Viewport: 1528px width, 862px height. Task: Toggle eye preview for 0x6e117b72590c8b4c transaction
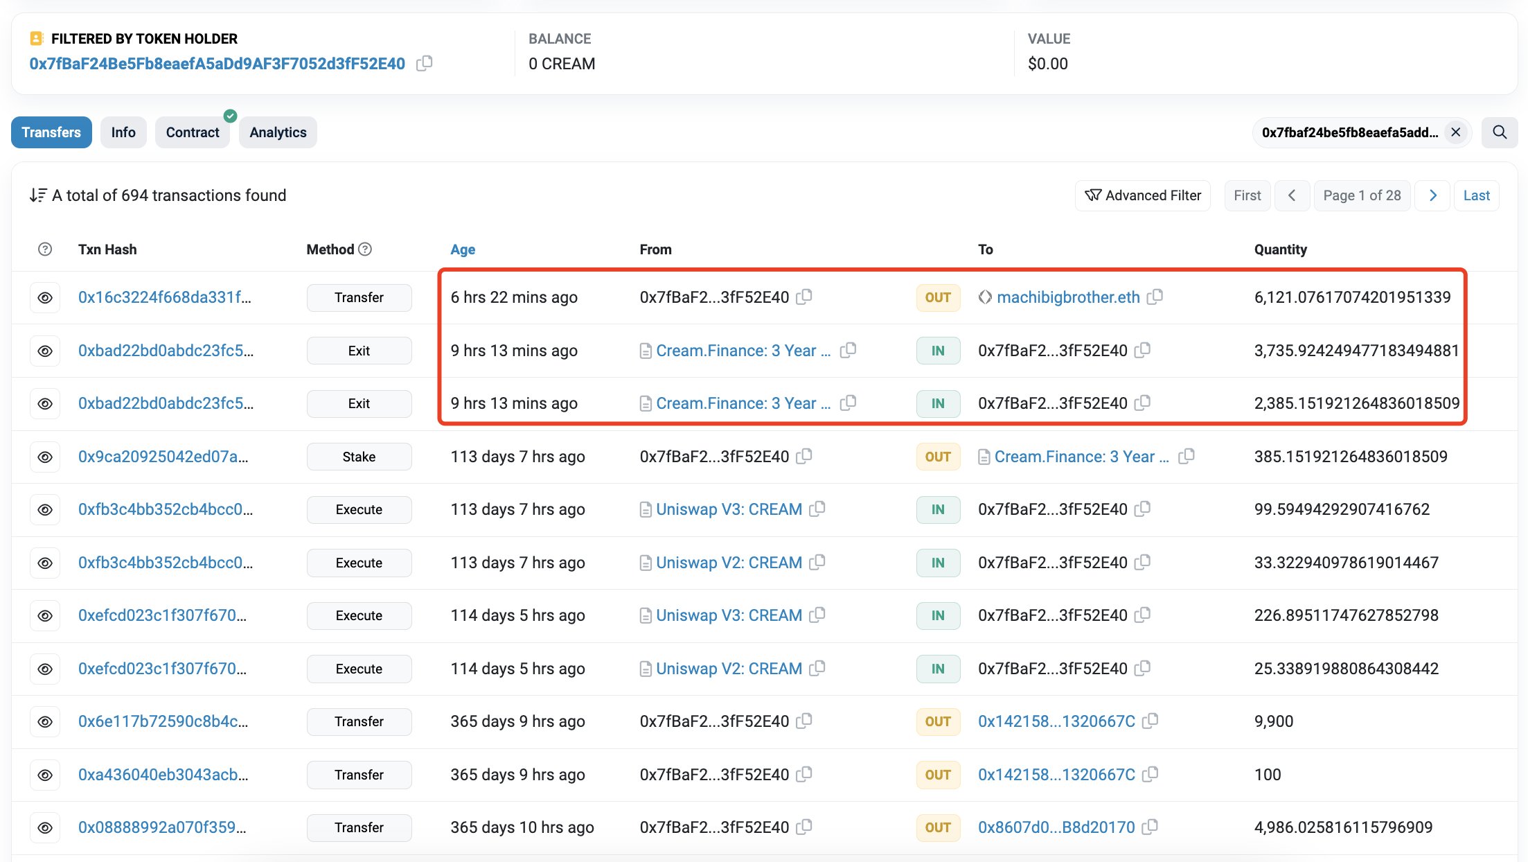[x=45, y=722]
